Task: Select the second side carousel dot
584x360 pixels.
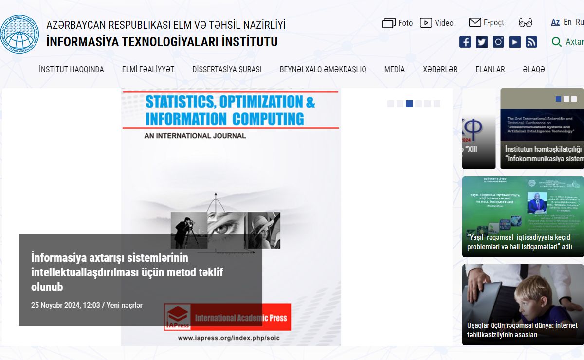Action: (x=566, y=99)
